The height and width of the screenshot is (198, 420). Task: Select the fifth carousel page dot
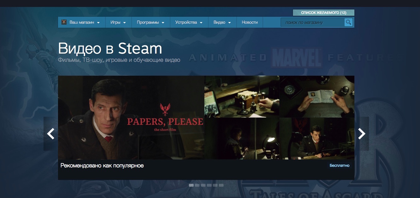pyautogui.click(x=215, y=185)
